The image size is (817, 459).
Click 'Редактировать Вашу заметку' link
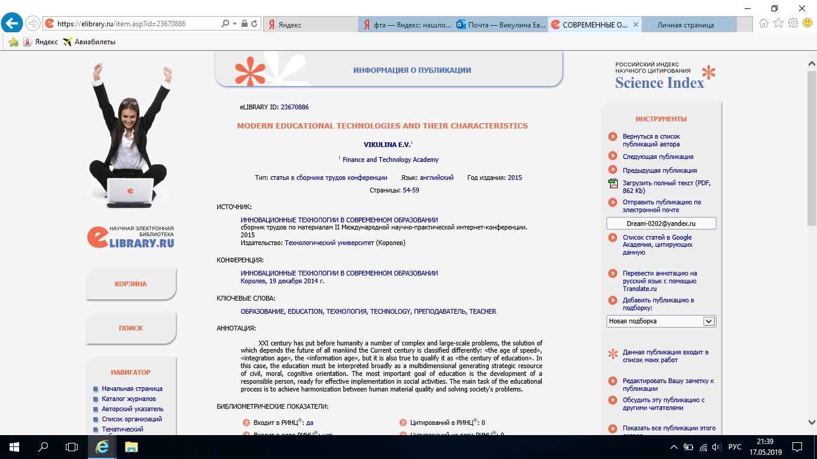click(668, 385)
